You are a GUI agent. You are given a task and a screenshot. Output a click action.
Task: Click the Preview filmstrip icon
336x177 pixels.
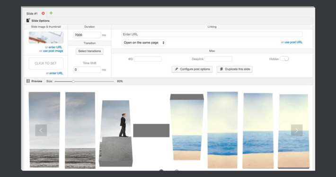pos(28,81)
